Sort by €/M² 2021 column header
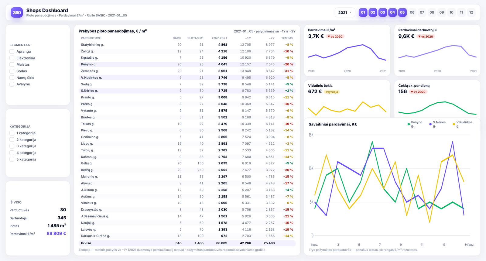Viewport: 486px width, 261px height. [219, 38]
